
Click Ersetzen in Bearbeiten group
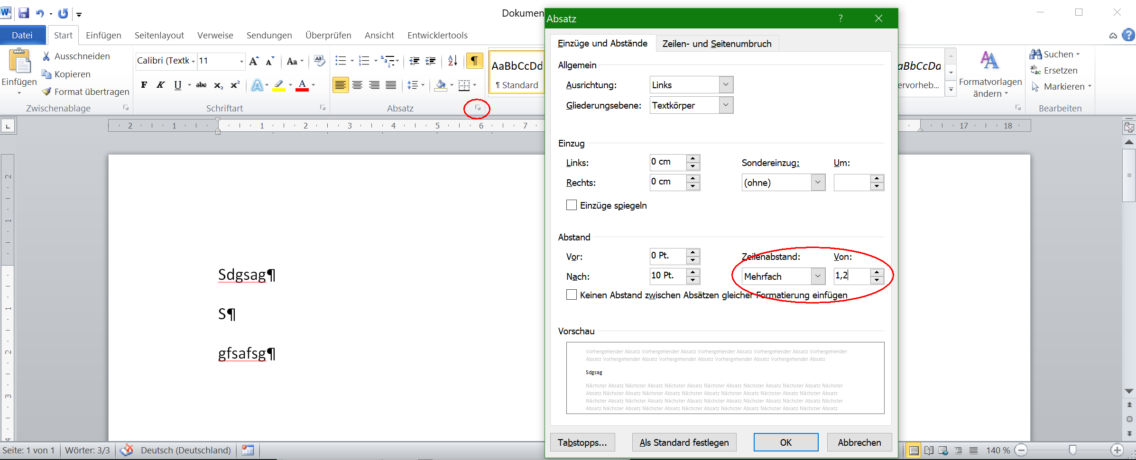click(1054, 70)
